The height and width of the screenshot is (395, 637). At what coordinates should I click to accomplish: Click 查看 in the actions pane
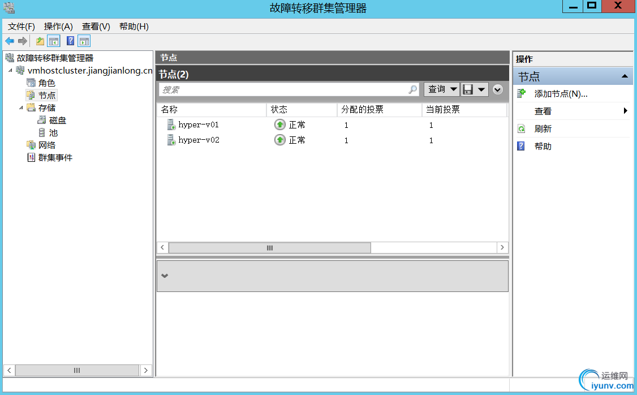pyautogui.click(x=543, y=111)
